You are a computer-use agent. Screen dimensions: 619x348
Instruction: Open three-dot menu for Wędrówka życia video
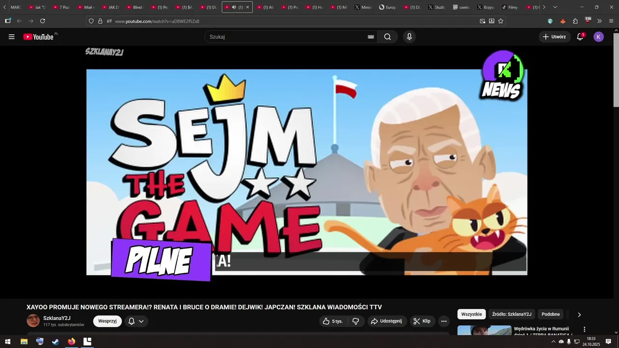coord(584,329)
